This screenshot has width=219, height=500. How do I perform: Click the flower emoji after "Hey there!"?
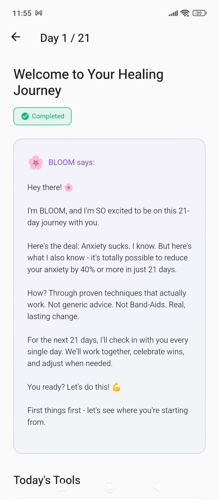68,187
